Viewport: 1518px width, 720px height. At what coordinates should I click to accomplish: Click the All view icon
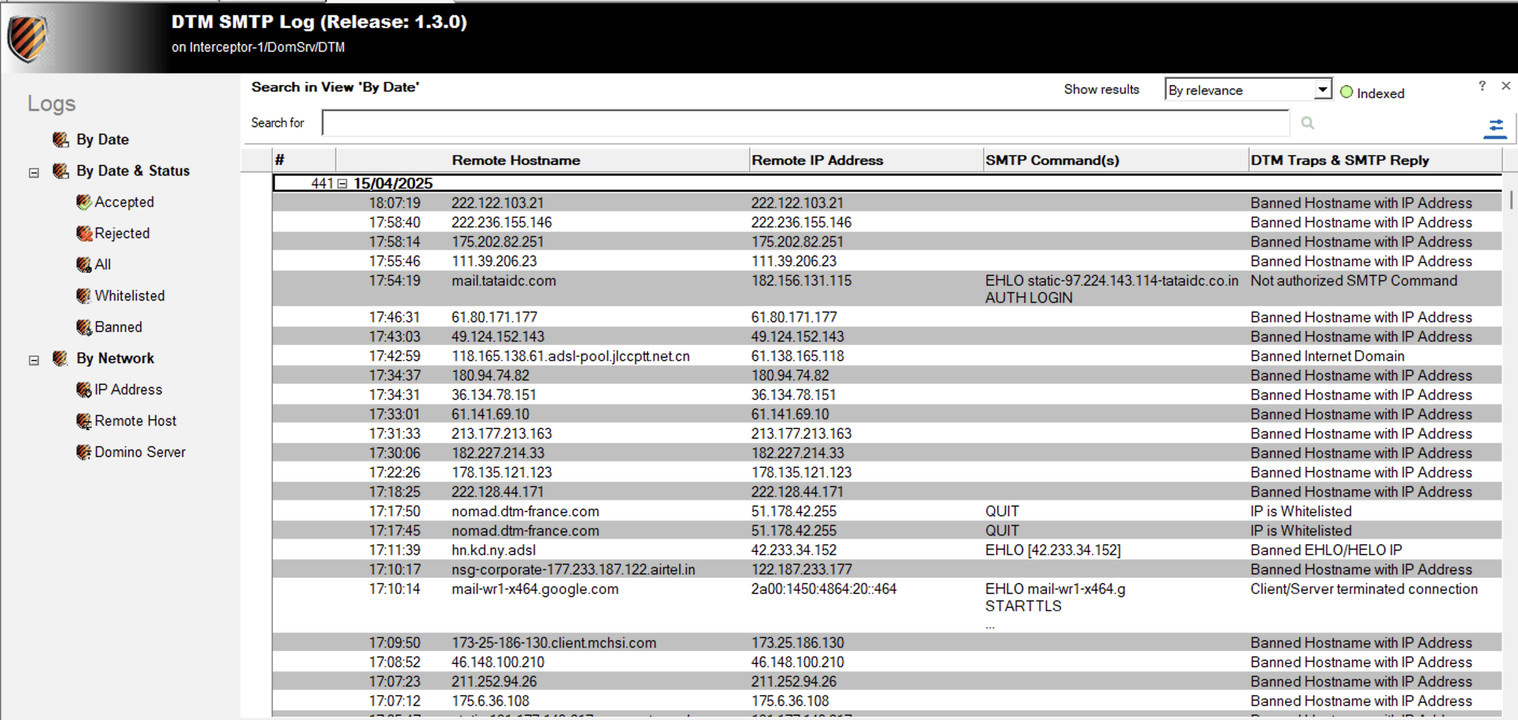84,265
